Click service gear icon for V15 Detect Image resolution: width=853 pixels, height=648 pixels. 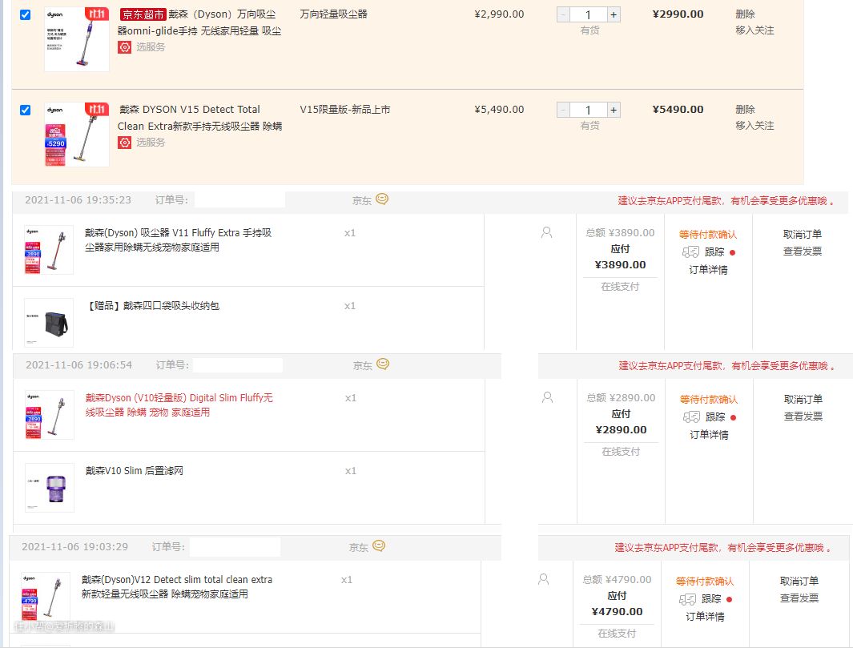125,143
